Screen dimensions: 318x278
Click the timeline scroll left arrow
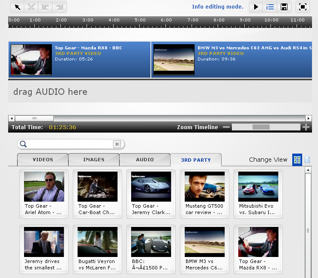pos(12,118)
